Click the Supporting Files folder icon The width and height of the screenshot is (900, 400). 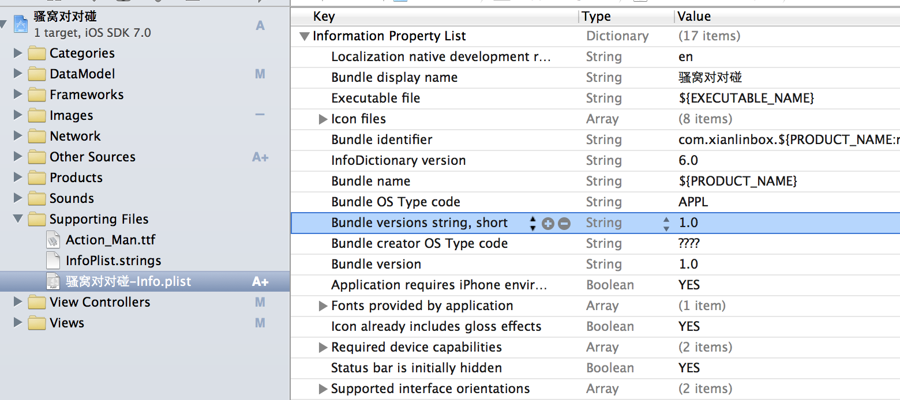(x=37, y=220)
